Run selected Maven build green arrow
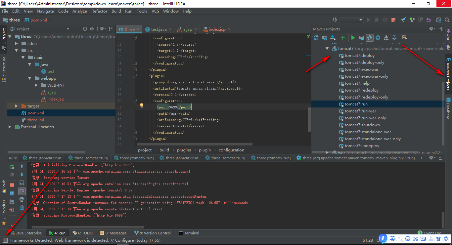The image size is (452, 245). [x=353, y=38]
